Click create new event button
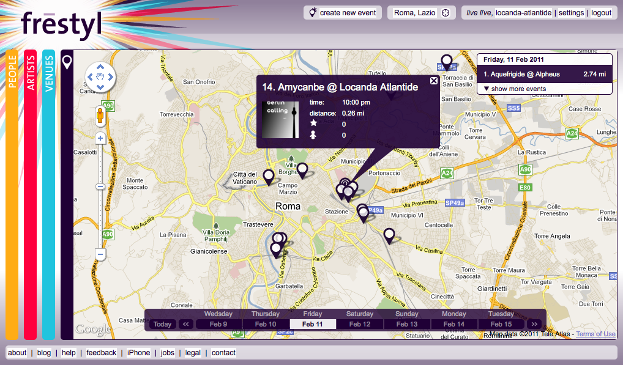The image size is (623, 365). [343, 13]
